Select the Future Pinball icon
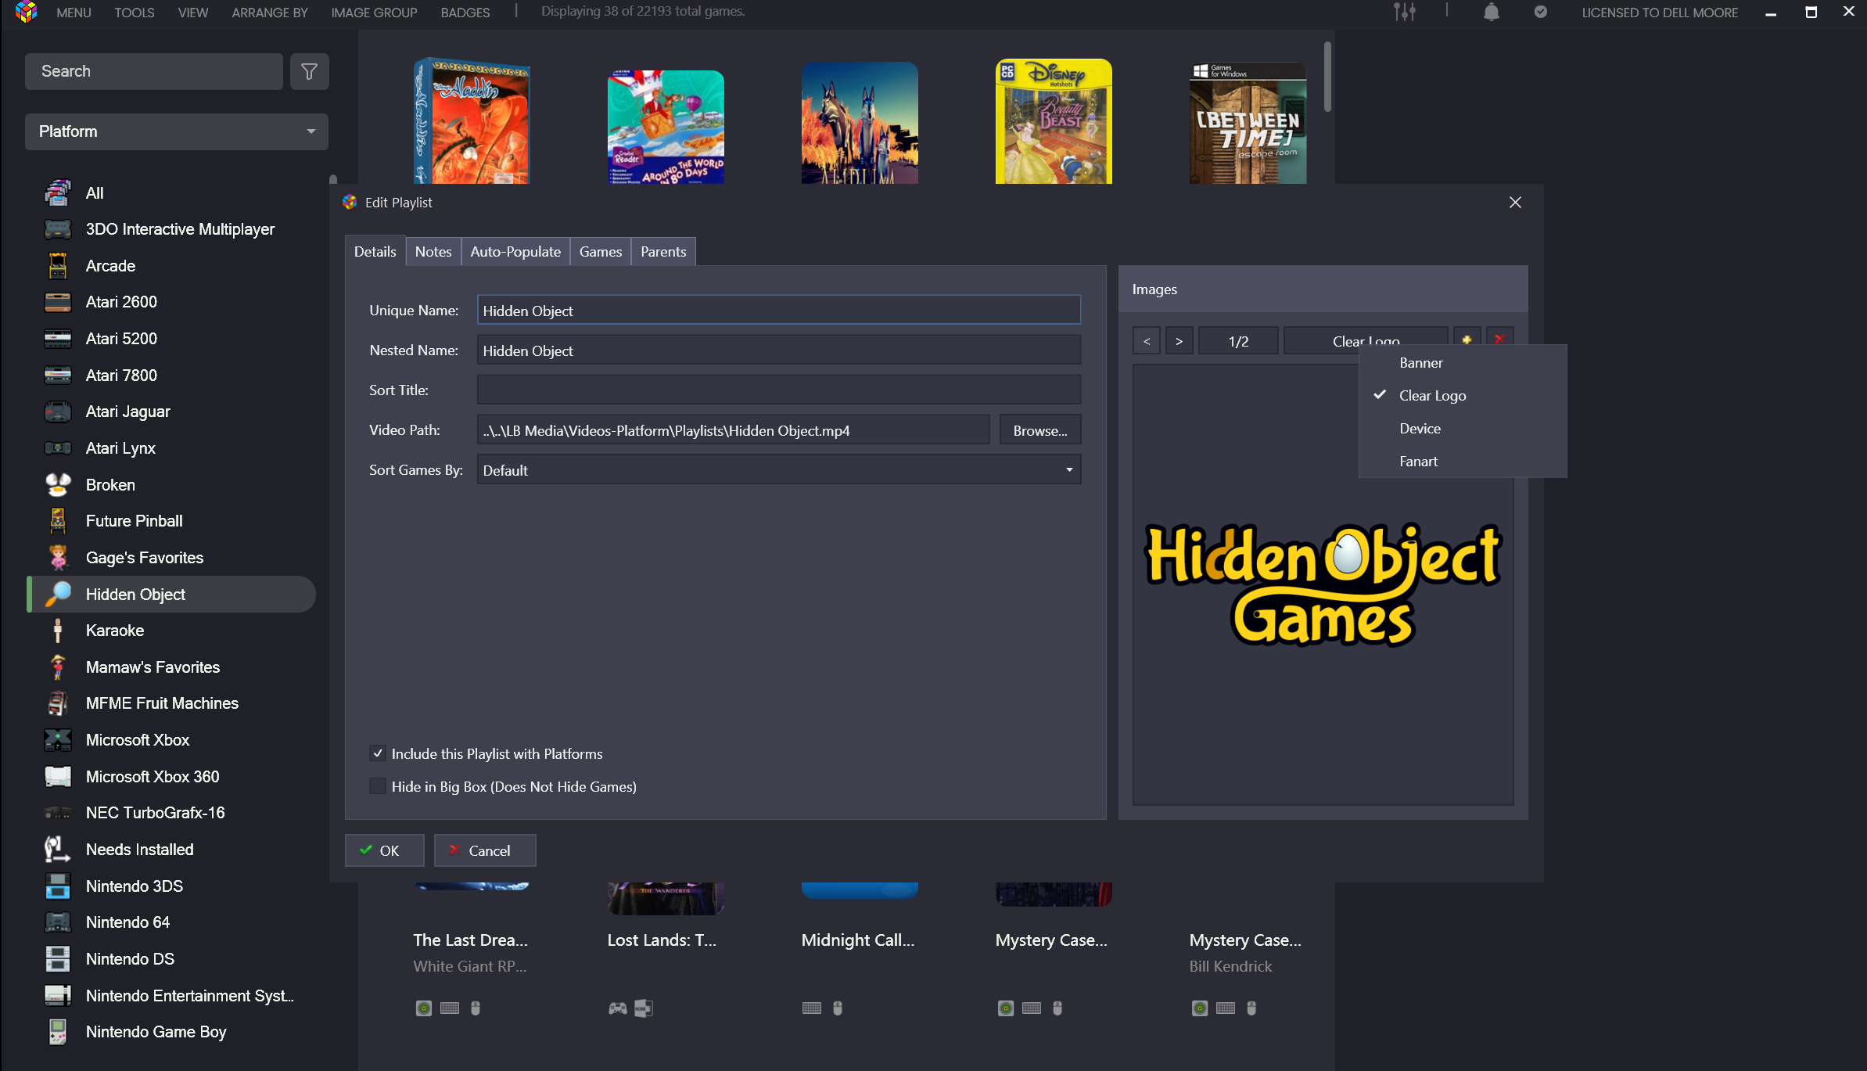 58,521
